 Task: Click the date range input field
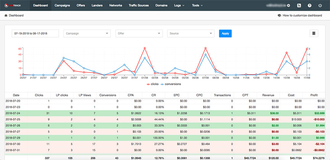click(x=35, y=33)
